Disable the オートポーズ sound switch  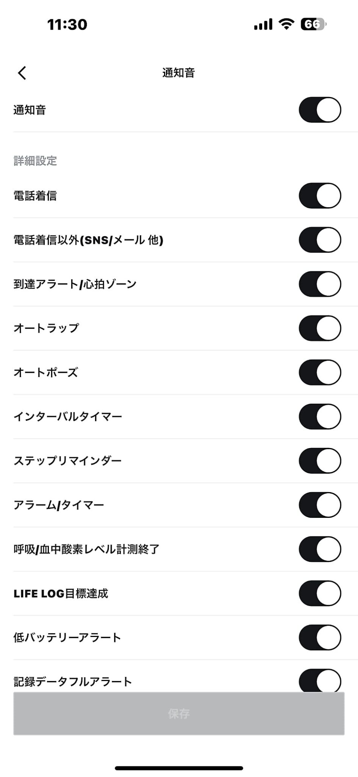pyautogui.click(x=320, y=372)
